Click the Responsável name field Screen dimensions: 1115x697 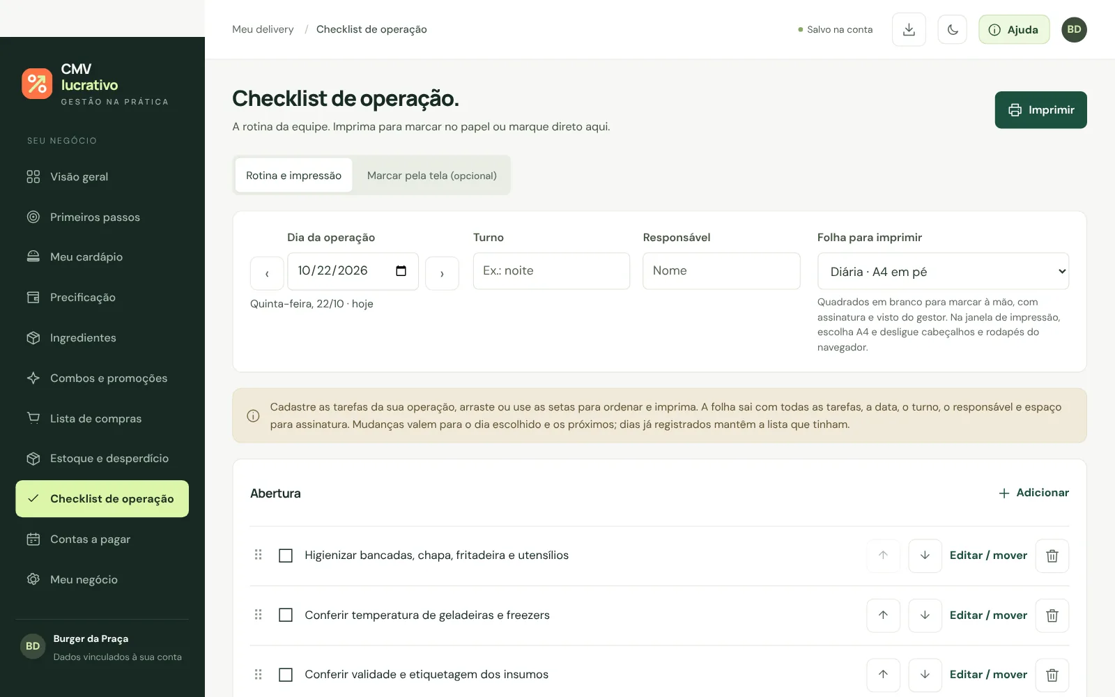click(721, 271)
